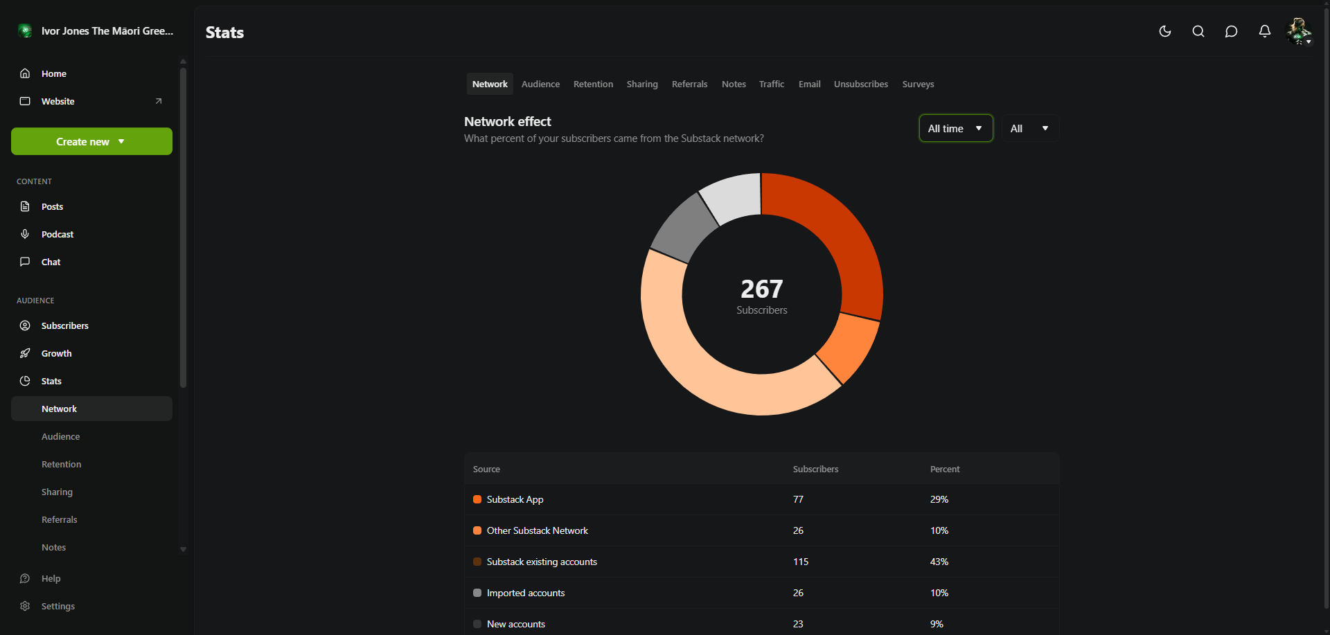The width and height of the screenshot is (1330, 635).
Task: Open Help in the sidebar
Action: point(51,578)
